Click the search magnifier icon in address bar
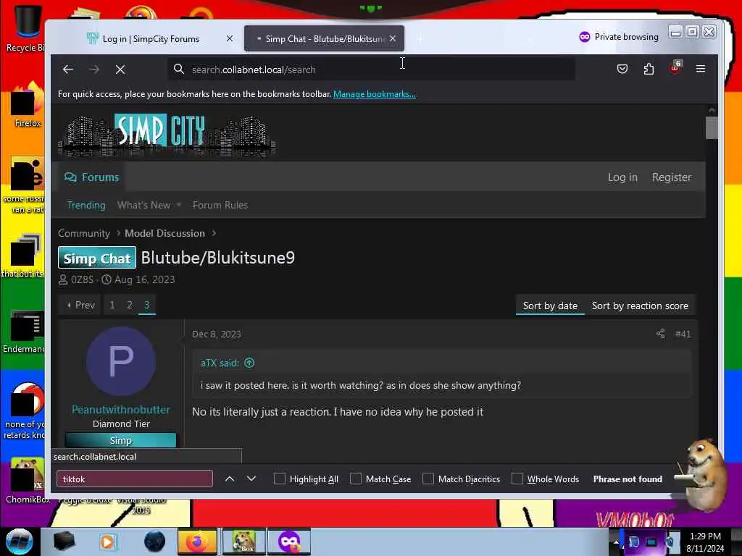 click(179, 69)
